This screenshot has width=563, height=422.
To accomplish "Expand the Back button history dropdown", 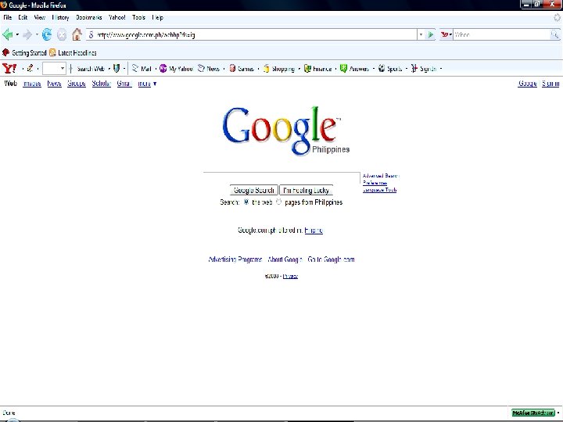I will [17, 35].
